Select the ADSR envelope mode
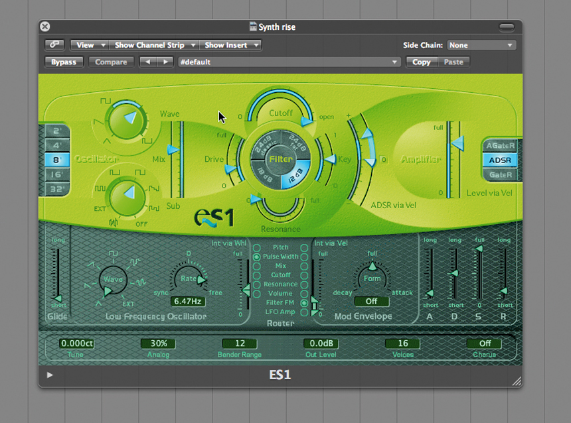 click(x=501, y=160)
